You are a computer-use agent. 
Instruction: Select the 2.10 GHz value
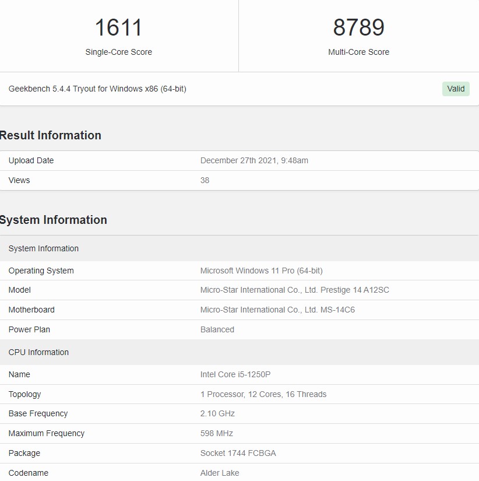pyautogui.click(x=217, y=413)
